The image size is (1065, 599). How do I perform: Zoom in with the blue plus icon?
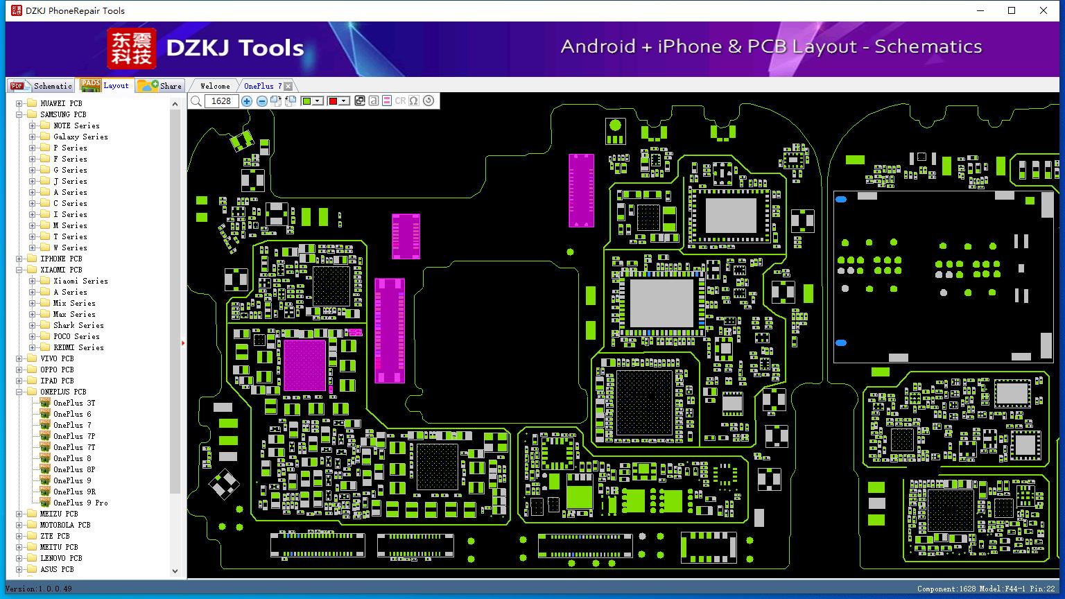point(247,101)
